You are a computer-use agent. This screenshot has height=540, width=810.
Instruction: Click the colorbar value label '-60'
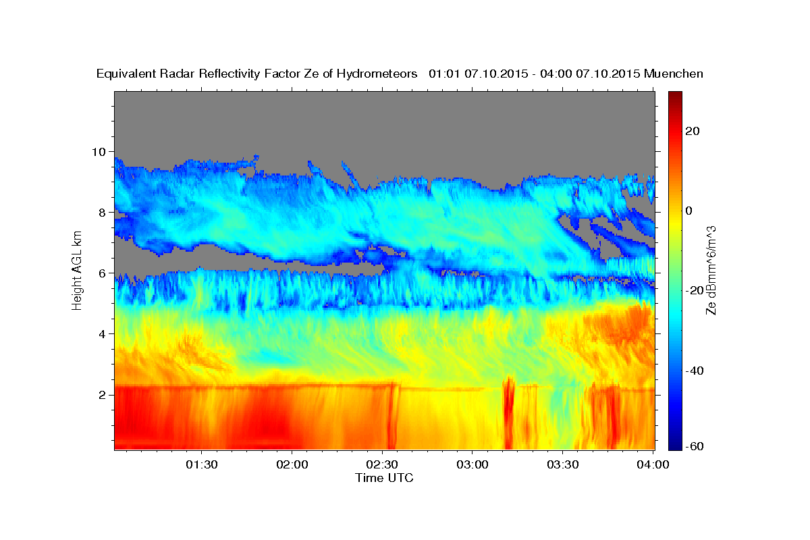click(695, 447)
